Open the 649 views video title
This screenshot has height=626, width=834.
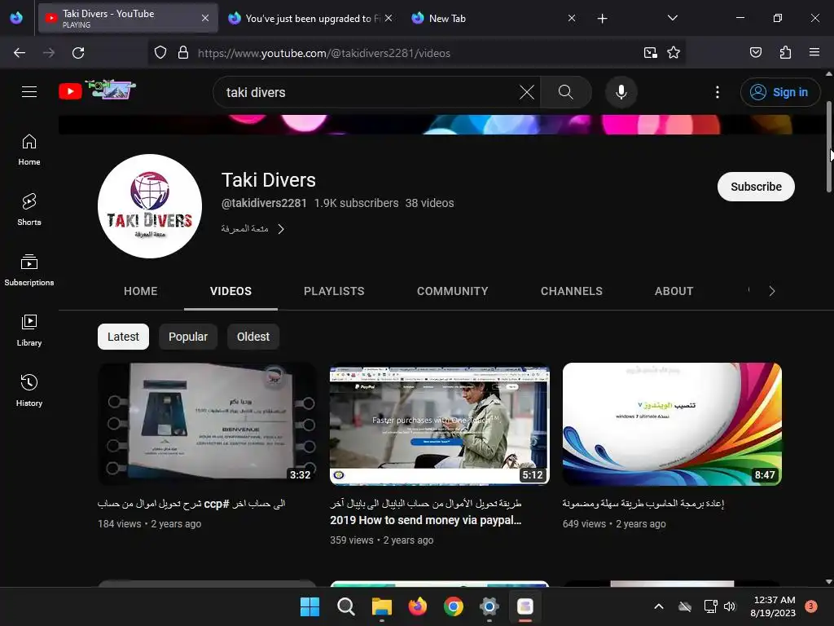point(643,503)
